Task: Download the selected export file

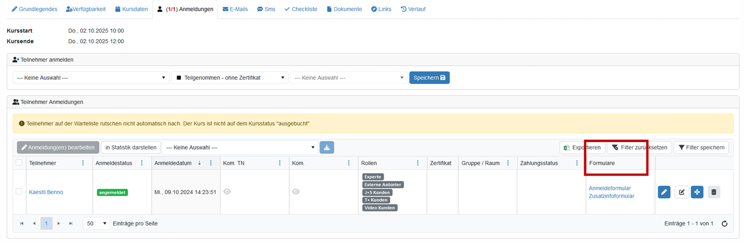Action: tap(327, 147)
